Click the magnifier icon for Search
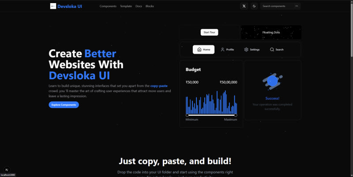This screenshot has height=177, width=353. [272, 50]
